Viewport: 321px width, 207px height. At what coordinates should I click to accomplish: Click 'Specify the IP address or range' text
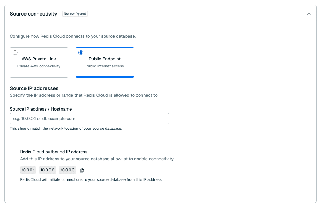click(84, 95)
